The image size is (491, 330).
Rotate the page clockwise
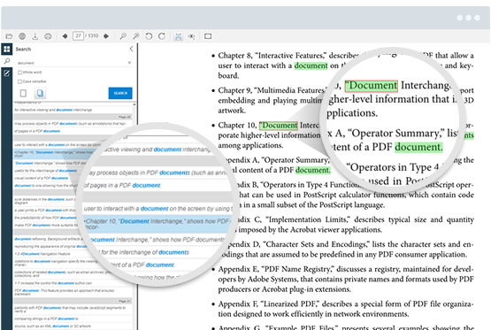click(162, 36)
